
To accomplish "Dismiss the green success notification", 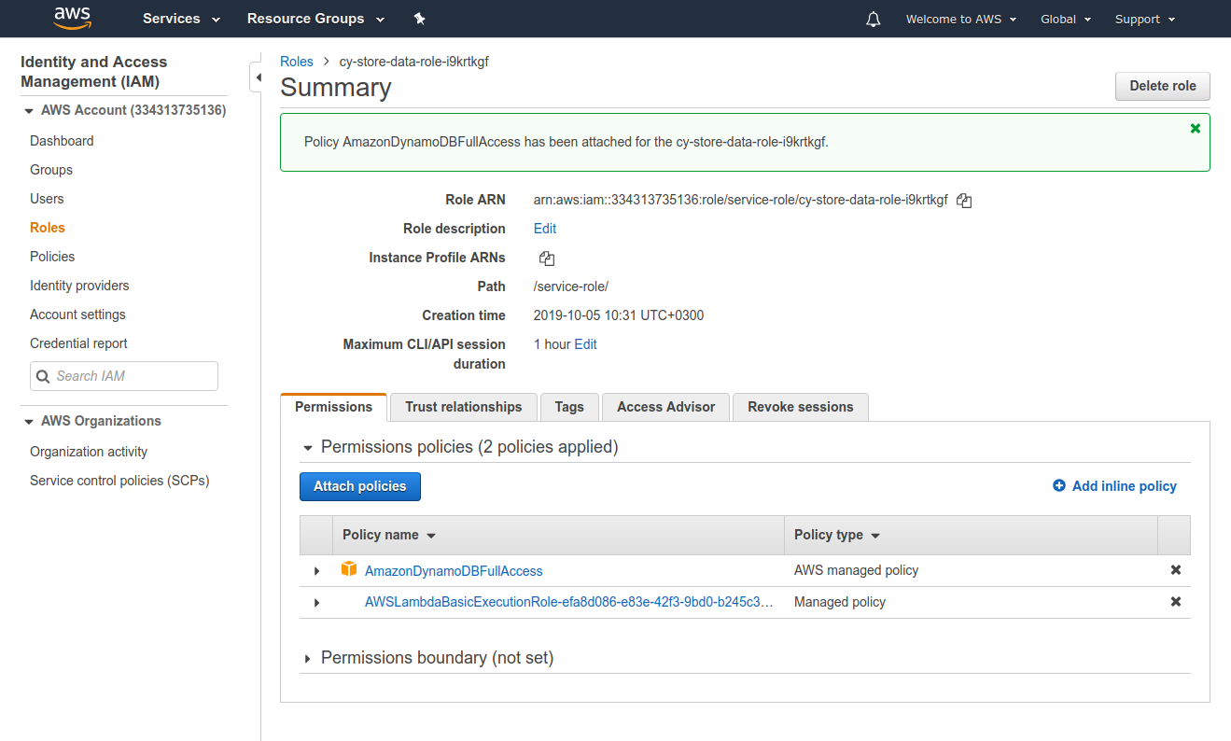I will click(x=1196, y=129).
